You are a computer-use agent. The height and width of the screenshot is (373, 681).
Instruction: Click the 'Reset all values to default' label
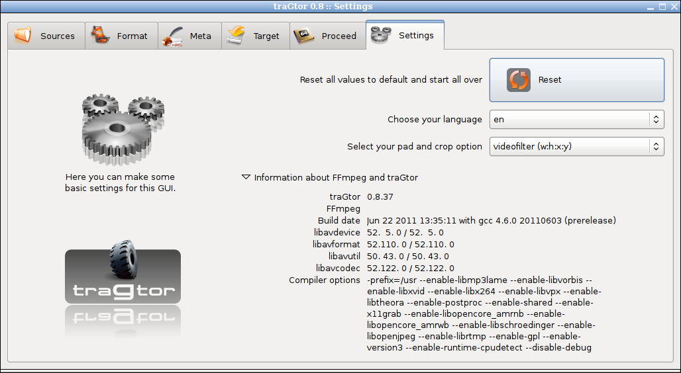tap(391, 80)
